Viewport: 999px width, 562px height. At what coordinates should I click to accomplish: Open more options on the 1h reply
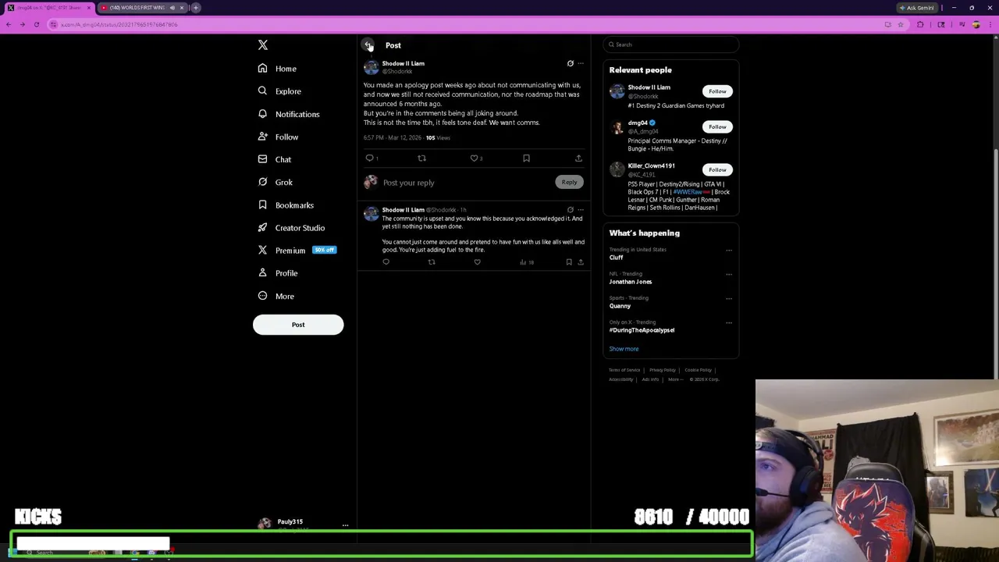[581, 210]
